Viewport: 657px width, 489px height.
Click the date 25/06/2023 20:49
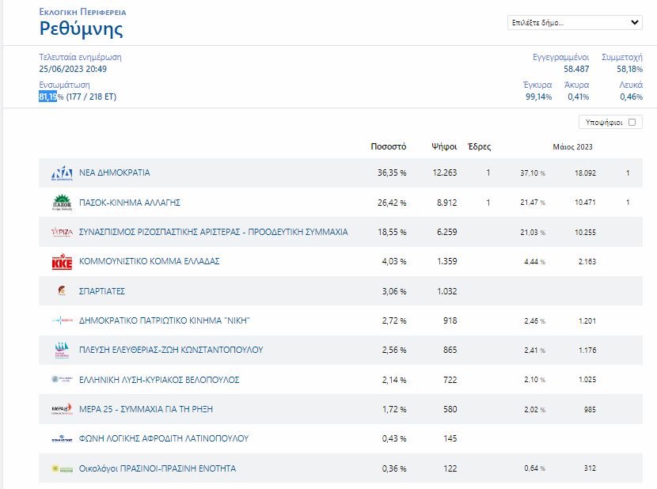(73, 69)
